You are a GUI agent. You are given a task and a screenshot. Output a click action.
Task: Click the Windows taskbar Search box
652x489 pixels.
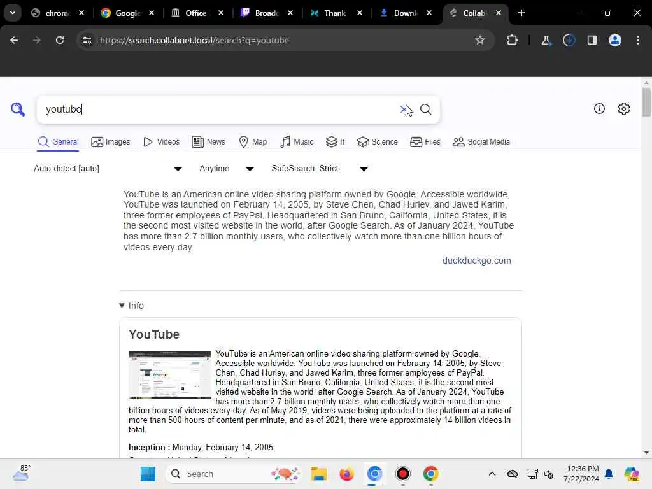[233, 474]
